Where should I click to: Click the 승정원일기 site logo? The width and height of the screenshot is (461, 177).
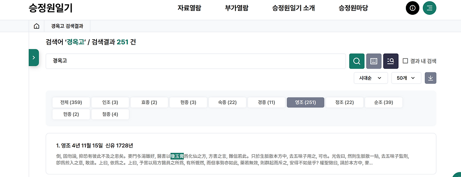(51, 8)
